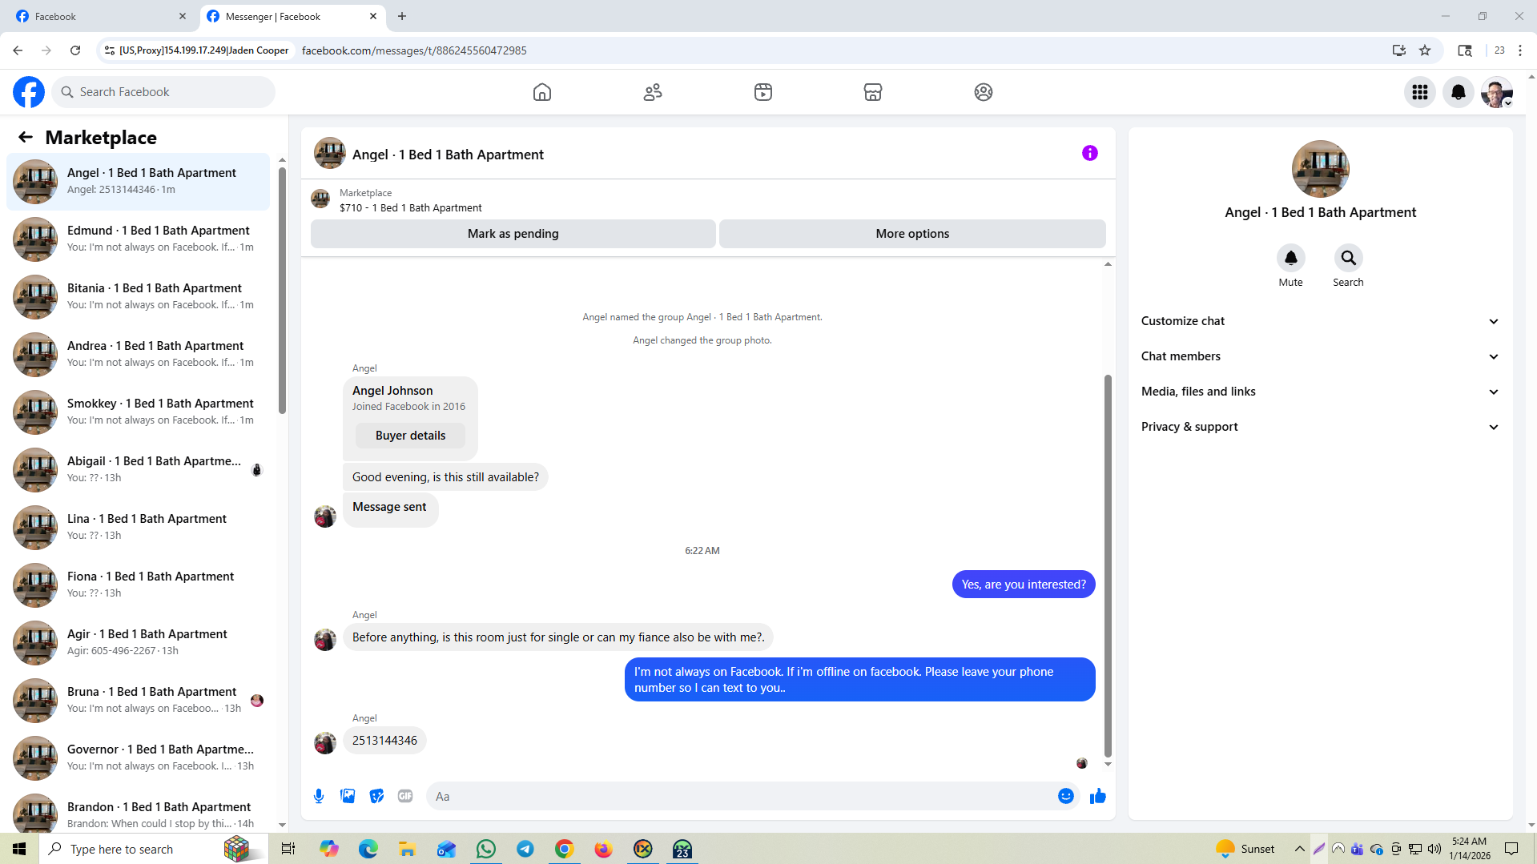The height and width of the screenshot is (864, 1537).
Task: Open Buyer details for Angel Johnson
Action: 411,436
